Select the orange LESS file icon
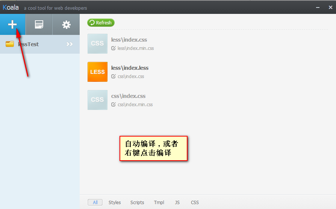336x209 pixels. pyautogui.click(x=97, y=72)
